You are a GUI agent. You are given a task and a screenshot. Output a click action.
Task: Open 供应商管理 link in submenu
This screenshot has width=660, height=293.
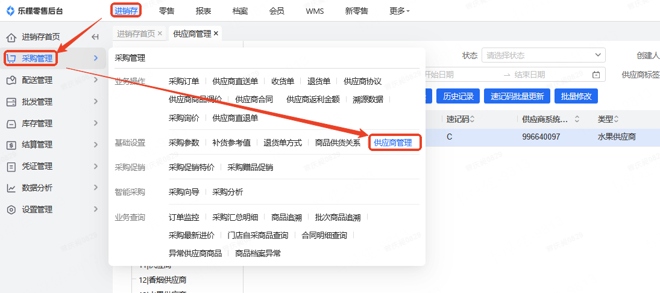[393, 143]
